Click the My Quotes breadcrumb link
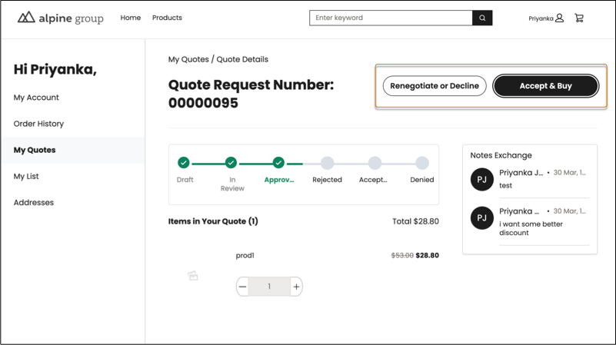 188,59
